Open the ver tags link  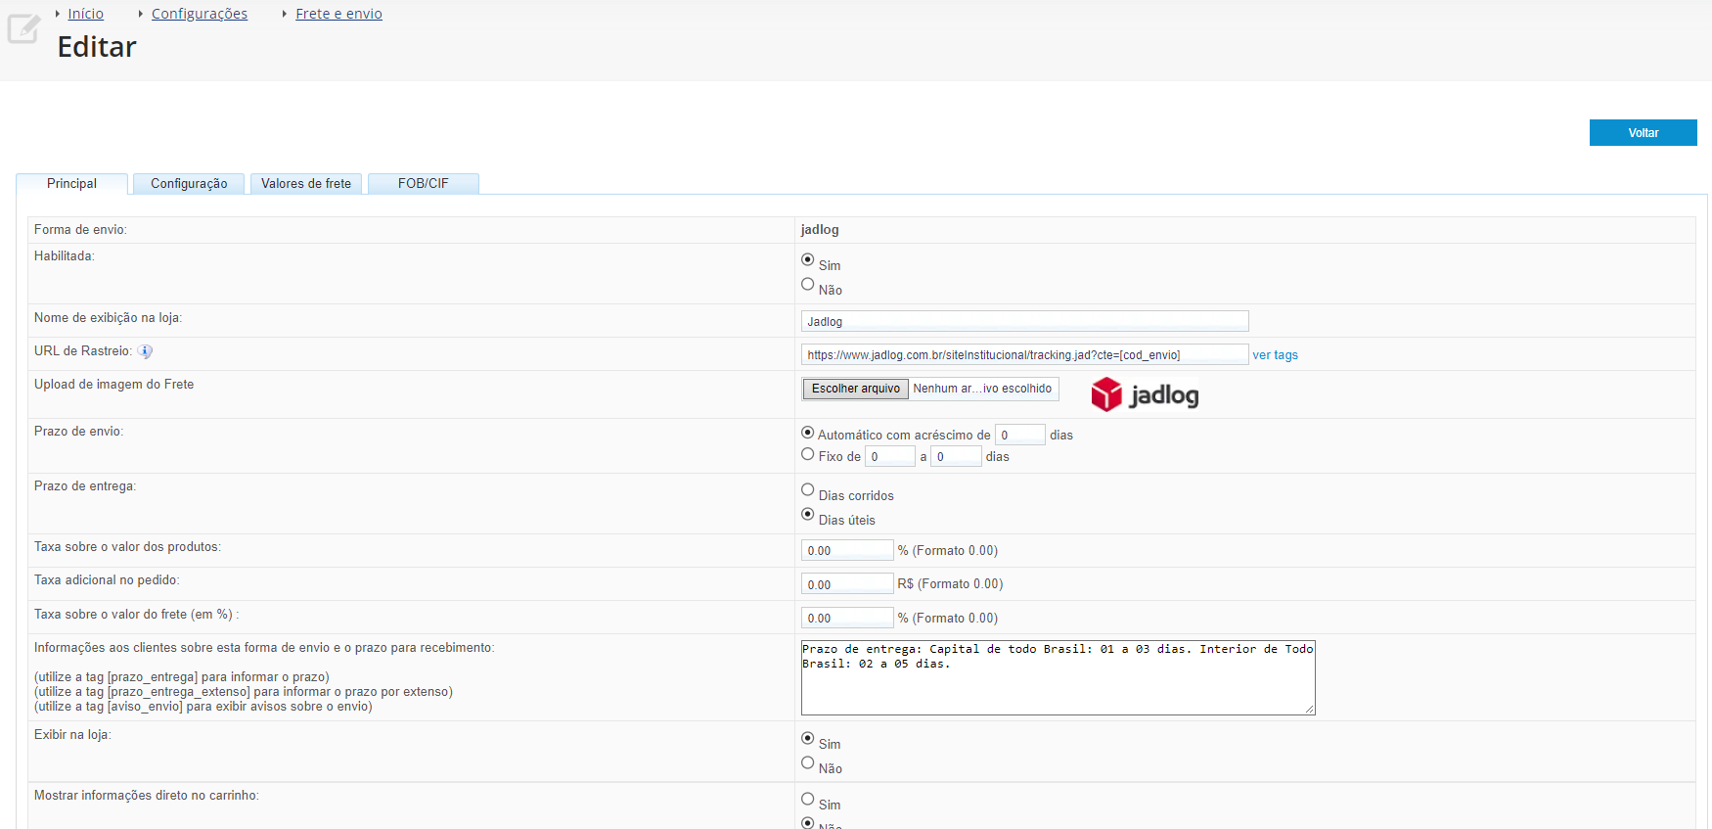(x=1275, y=355)
